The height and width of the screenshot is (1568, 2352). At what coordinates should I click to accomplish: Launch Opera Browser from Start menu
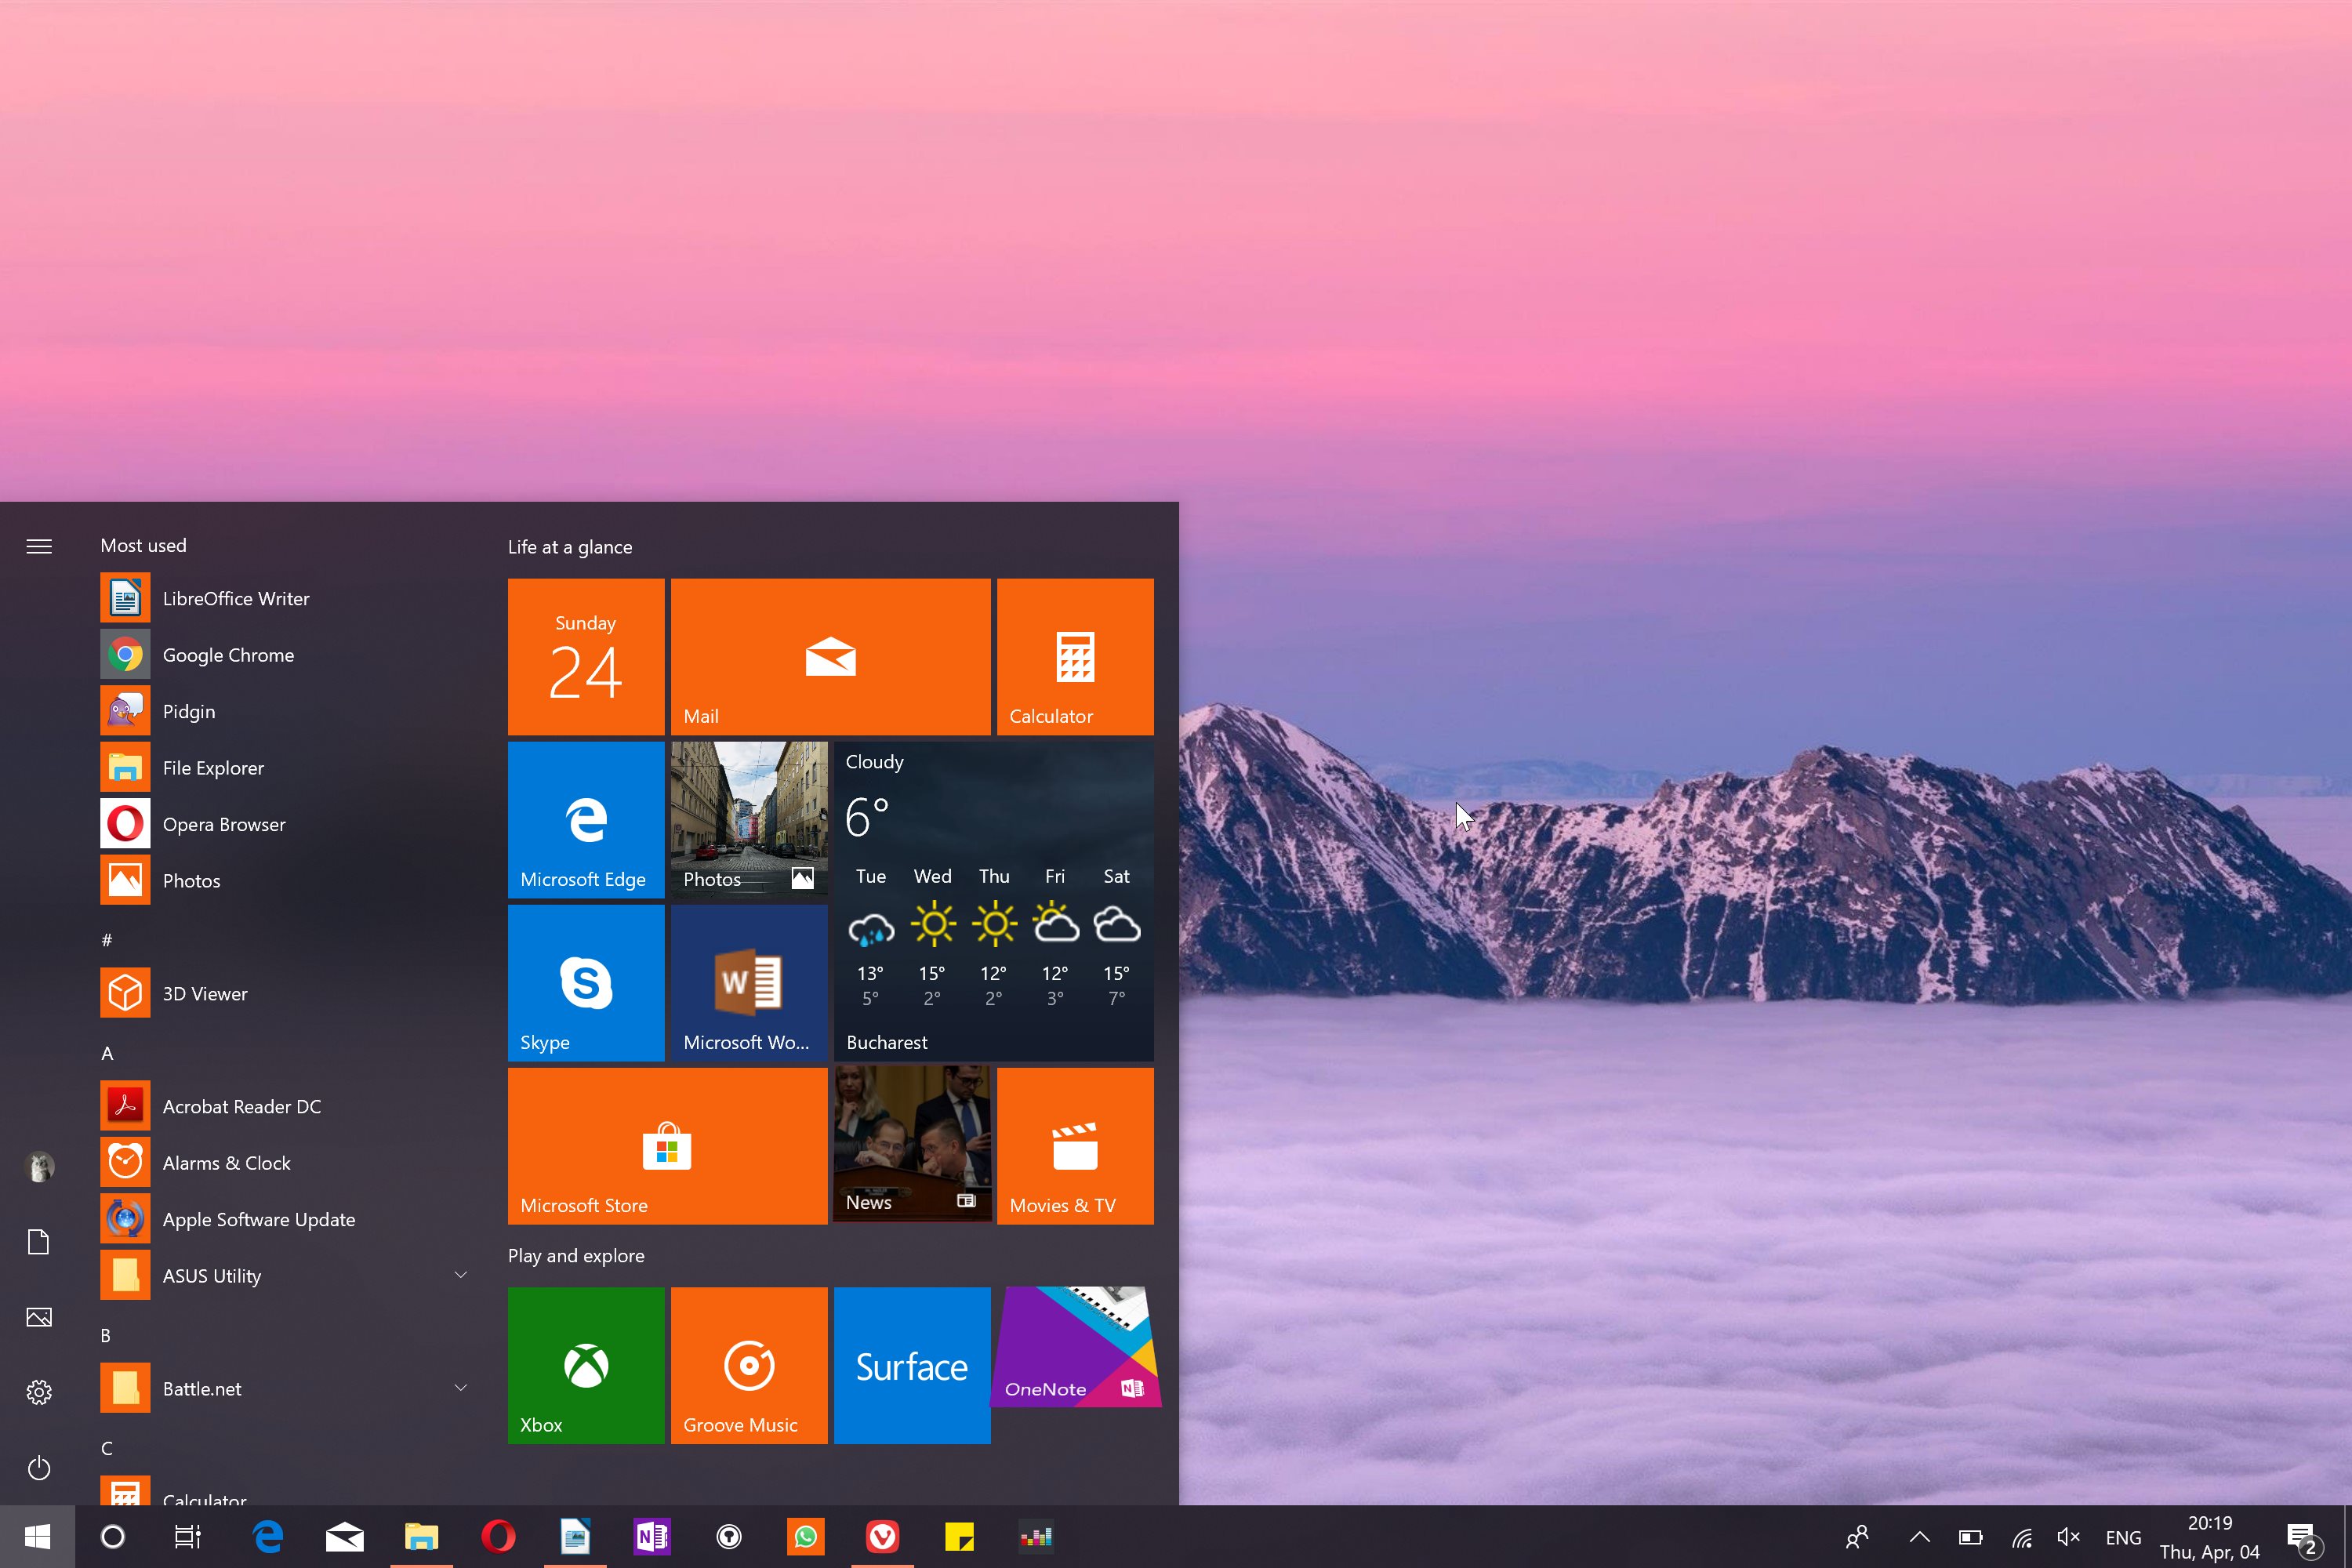224,822
